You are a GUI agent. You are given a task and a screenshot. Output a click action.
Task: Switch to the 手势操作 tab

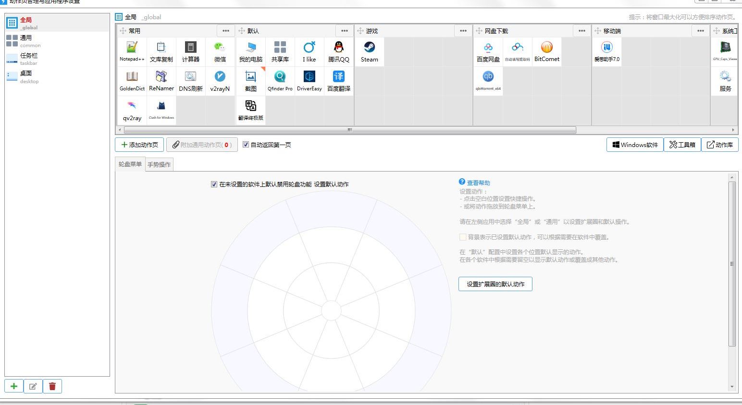[159, 164]
